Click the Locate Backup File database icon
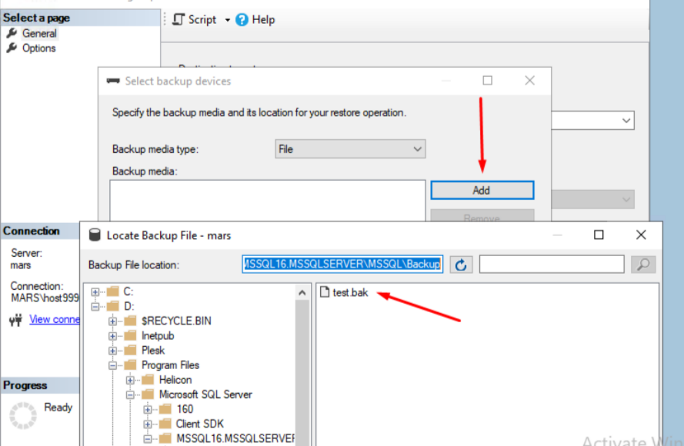Screen dimensions: 684x446 pyautogui.click(x=95, y=235)
